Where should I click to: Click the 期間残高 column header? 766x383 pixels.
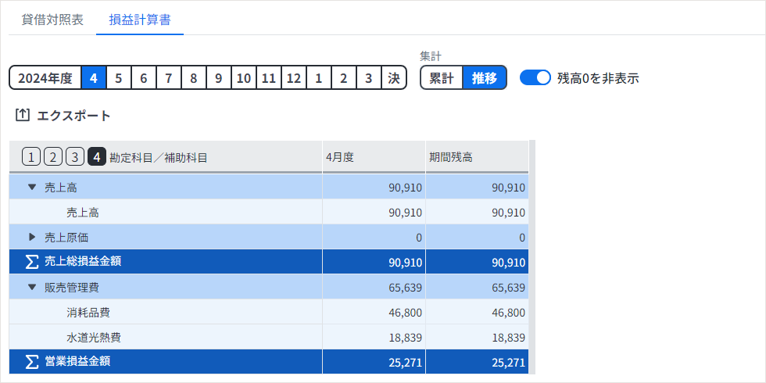point(476,157)
